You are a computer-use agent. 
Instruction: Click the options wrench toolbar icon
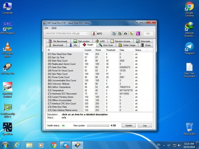pyautogui.click(x=132, y=34)
